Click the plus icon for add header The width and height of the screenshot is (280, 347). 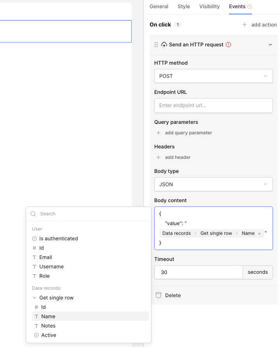tap(158, 157)
